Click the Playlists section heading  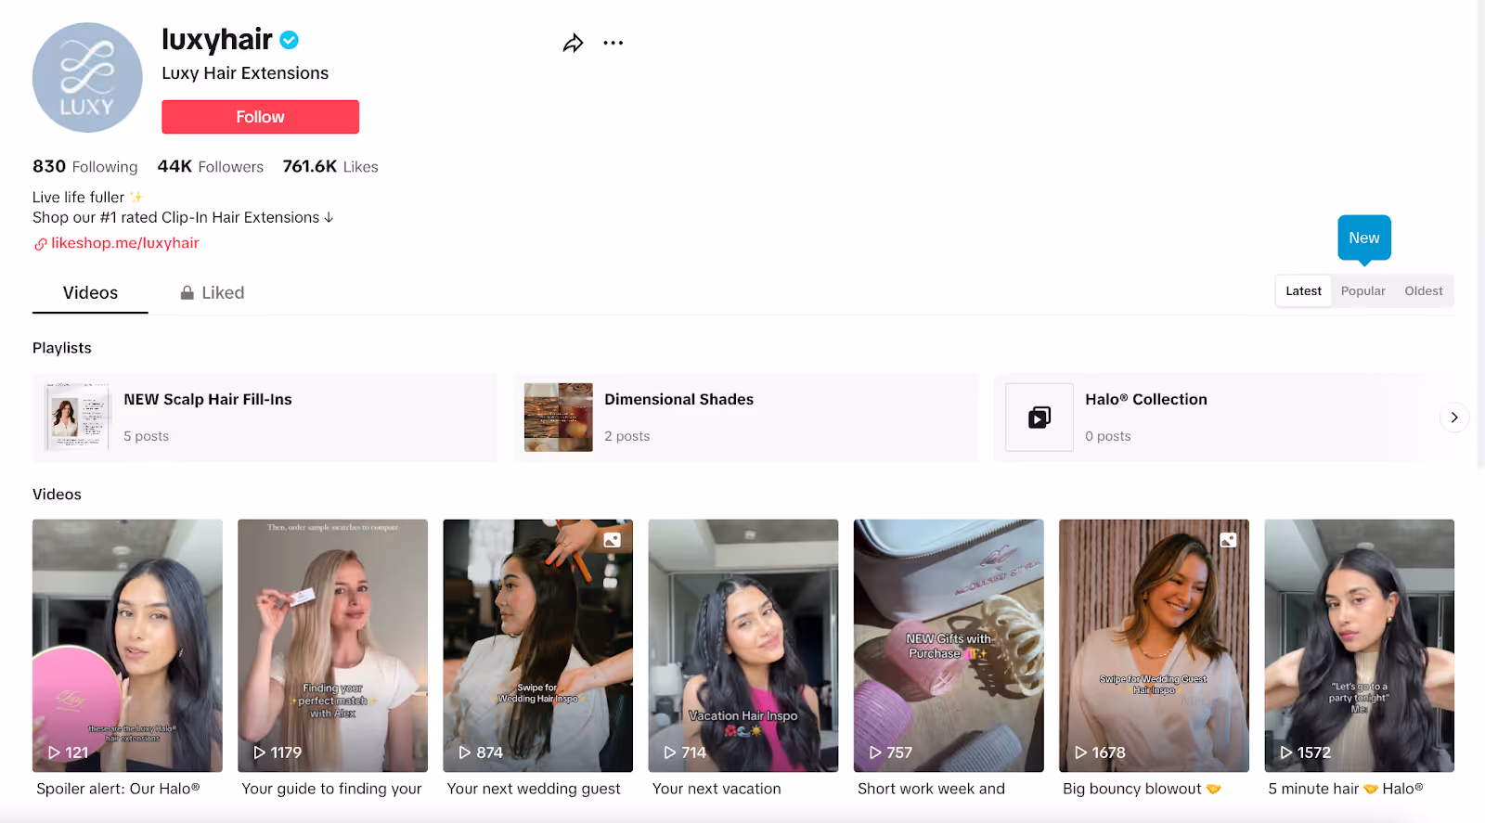pyautogui.click(x=62, y=348)
